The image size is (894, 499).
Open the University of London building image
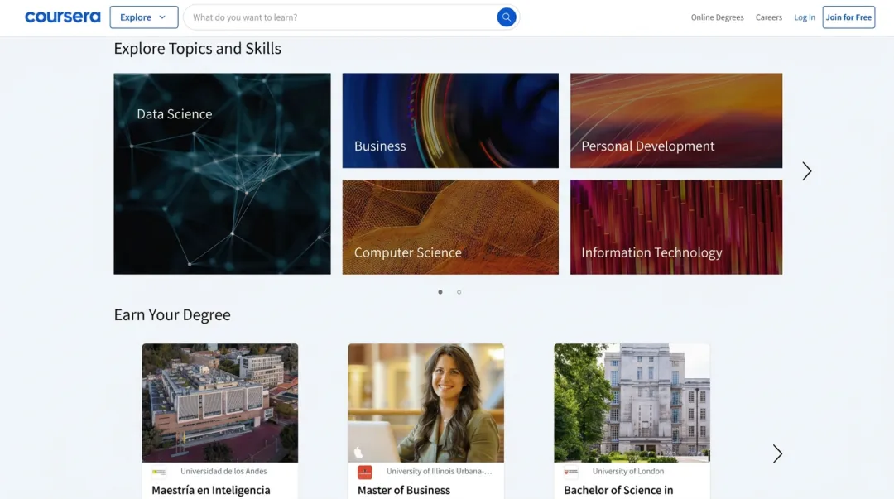point(632,403)
